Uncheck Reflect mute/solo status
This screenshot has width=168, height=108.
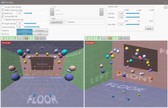3,10
